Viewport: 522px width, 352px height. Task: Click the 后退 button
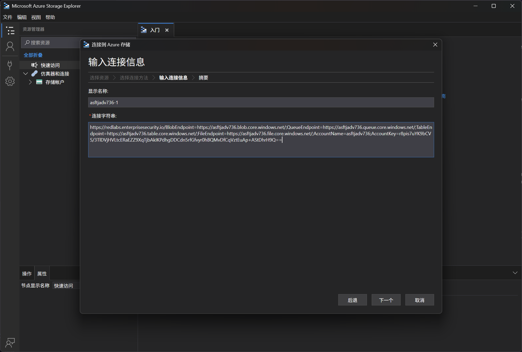pyautogui.click(x=352, y=300)
